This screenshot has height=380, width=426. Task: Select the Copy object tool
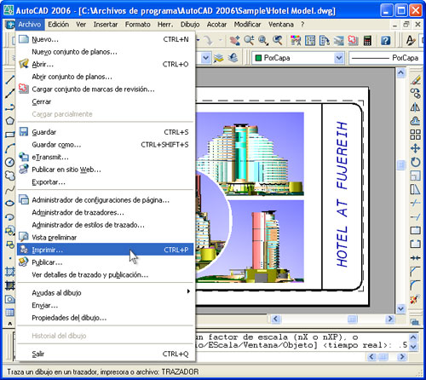point(415,94)
